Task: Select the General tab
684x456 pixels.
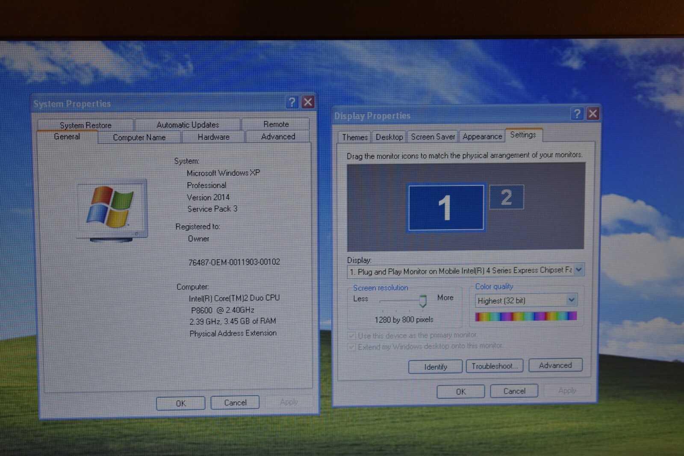Action: point(67,137)
